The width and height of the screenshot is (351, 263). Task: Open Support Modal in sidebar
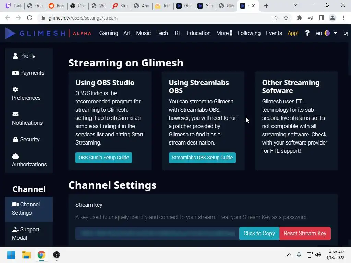point(25,234)
